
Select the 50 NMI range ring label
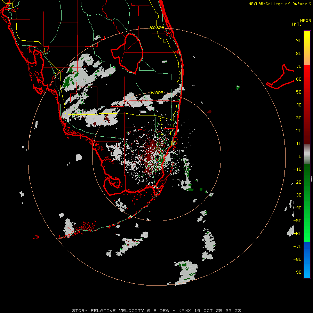(156, 92)
